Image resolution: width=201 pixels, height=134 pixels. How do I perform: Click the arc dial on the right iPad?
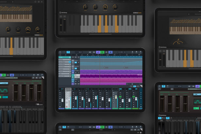pos(178,42)
